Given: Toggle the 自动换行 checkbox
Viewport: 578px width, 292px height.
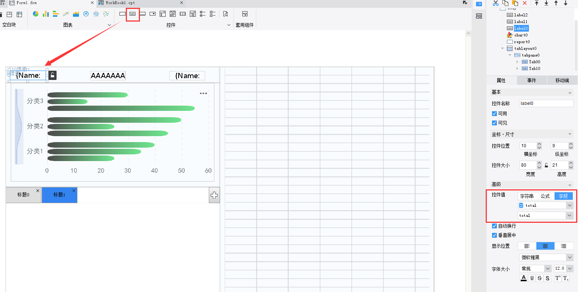Looking at the screenshot, I should [x=494, y=226].
